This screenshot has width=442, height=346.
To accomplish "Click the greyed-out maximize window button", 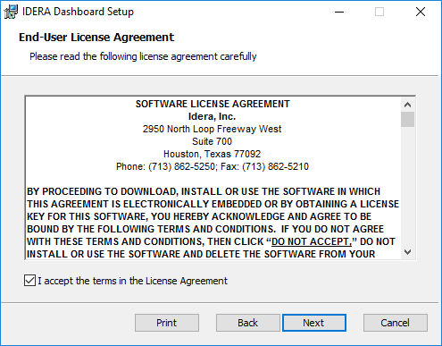I will click(x=379, y=12).
